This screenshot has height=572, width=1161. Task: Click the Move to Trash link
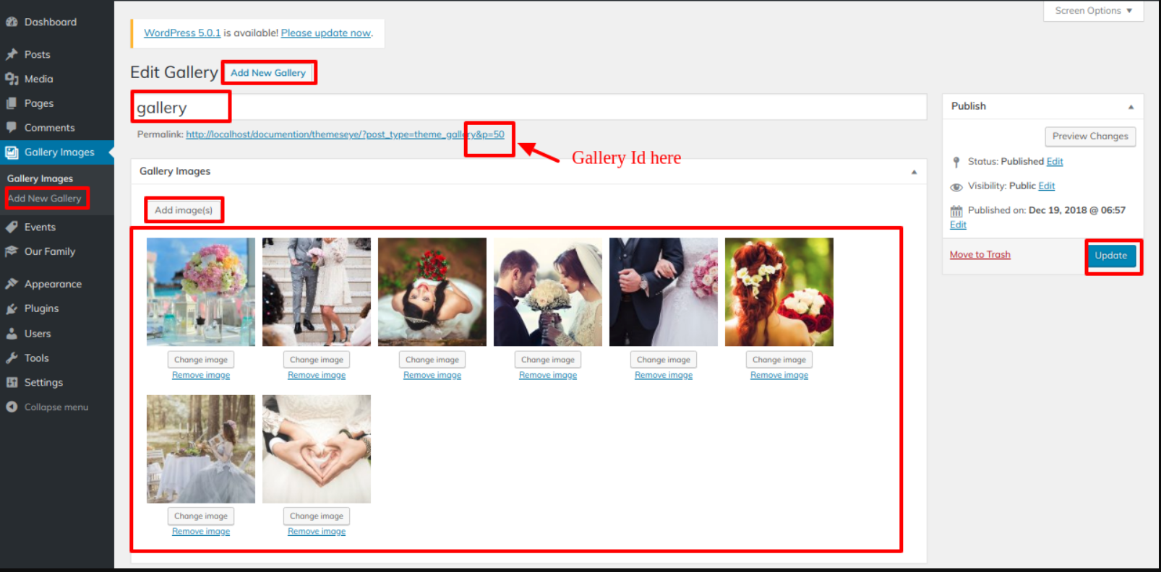[980, 255]
